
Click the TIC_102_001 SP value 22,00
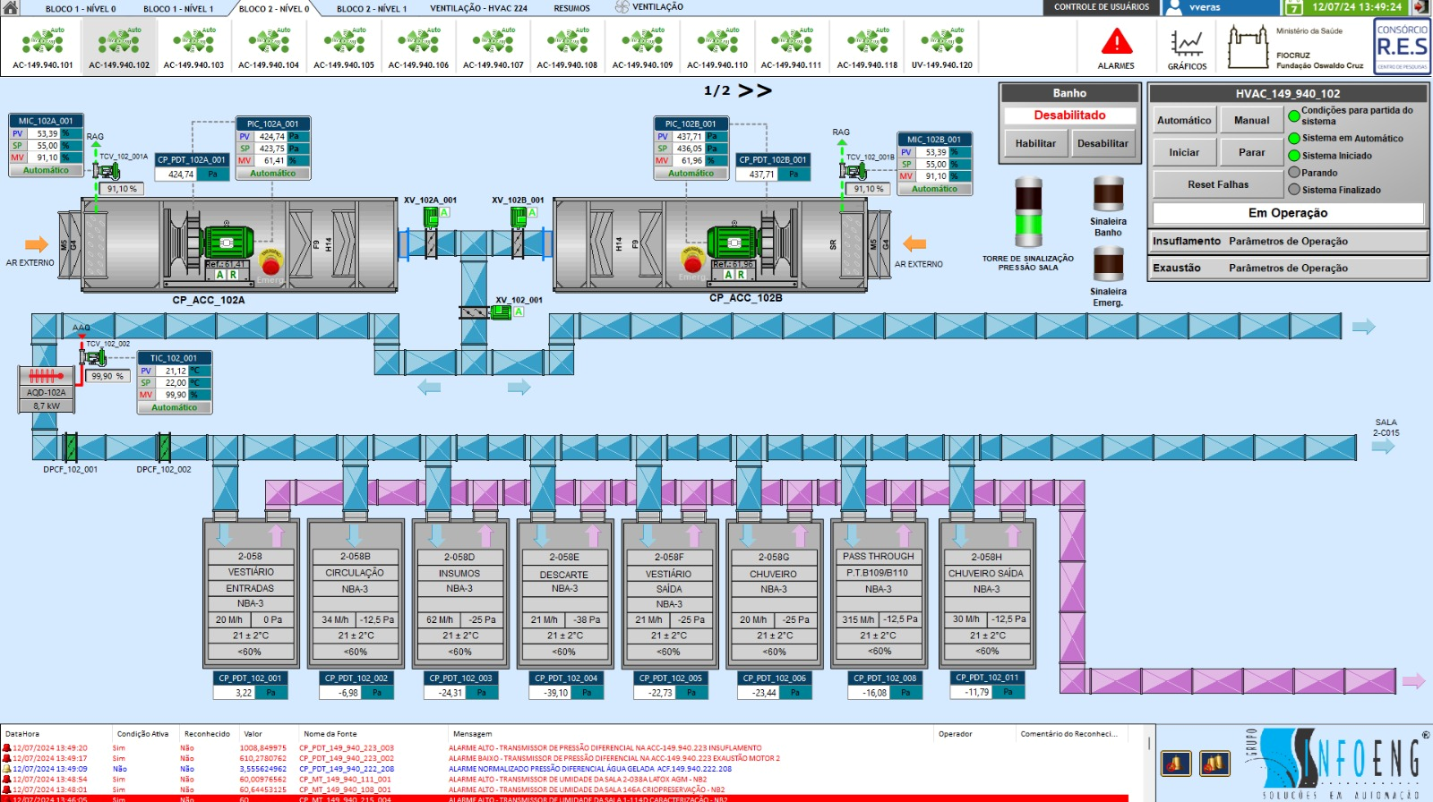[x=175, y=382]
